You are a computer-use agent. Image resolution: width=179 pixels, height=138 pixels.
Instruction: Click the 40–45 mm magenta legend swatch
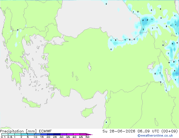77,134
